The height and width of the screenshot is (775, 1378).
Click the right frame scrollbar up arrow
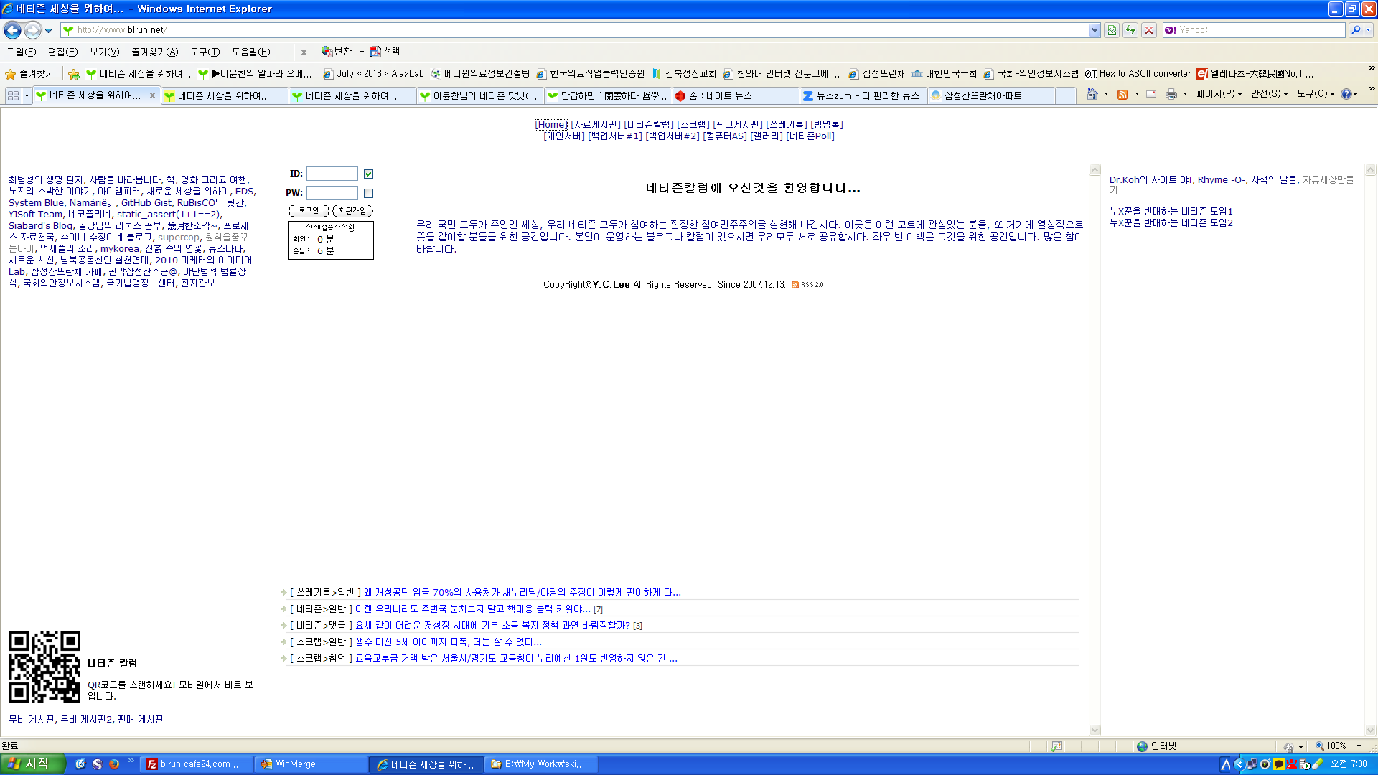click(1370, 171)
